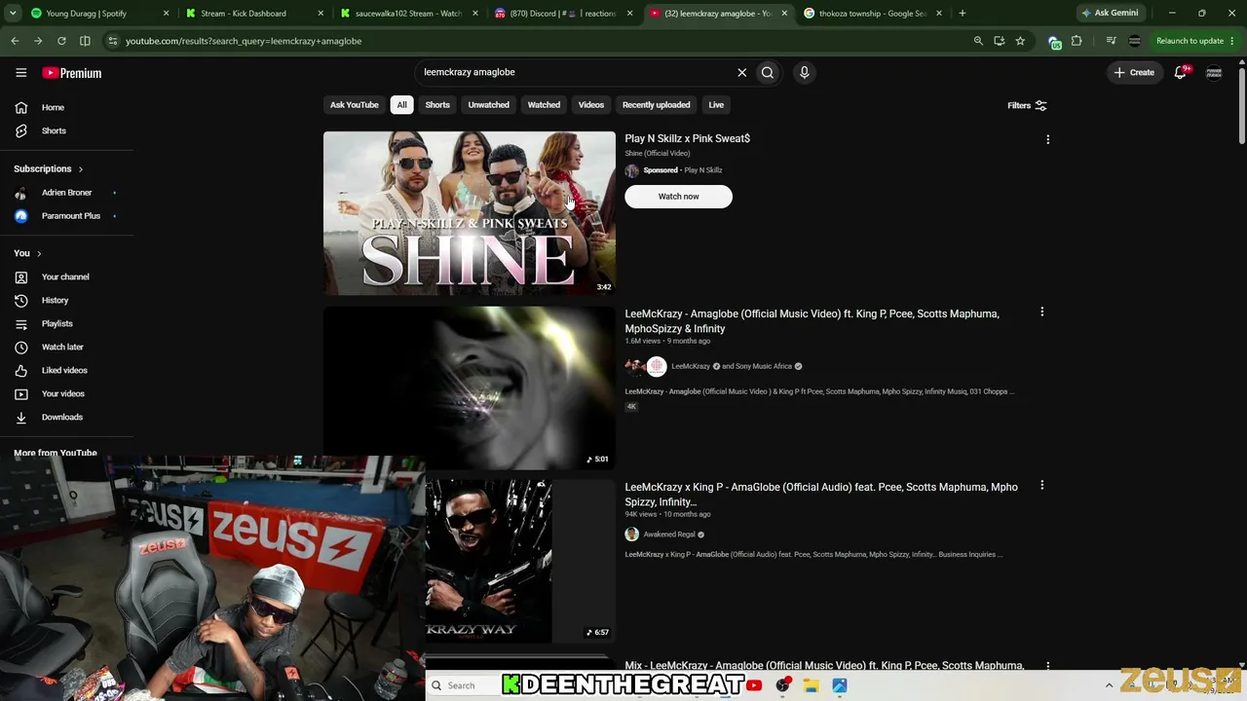Switch to the saucewalka102 Stream tab
This screenshot has width=1247, height=701.
(408, 14)
